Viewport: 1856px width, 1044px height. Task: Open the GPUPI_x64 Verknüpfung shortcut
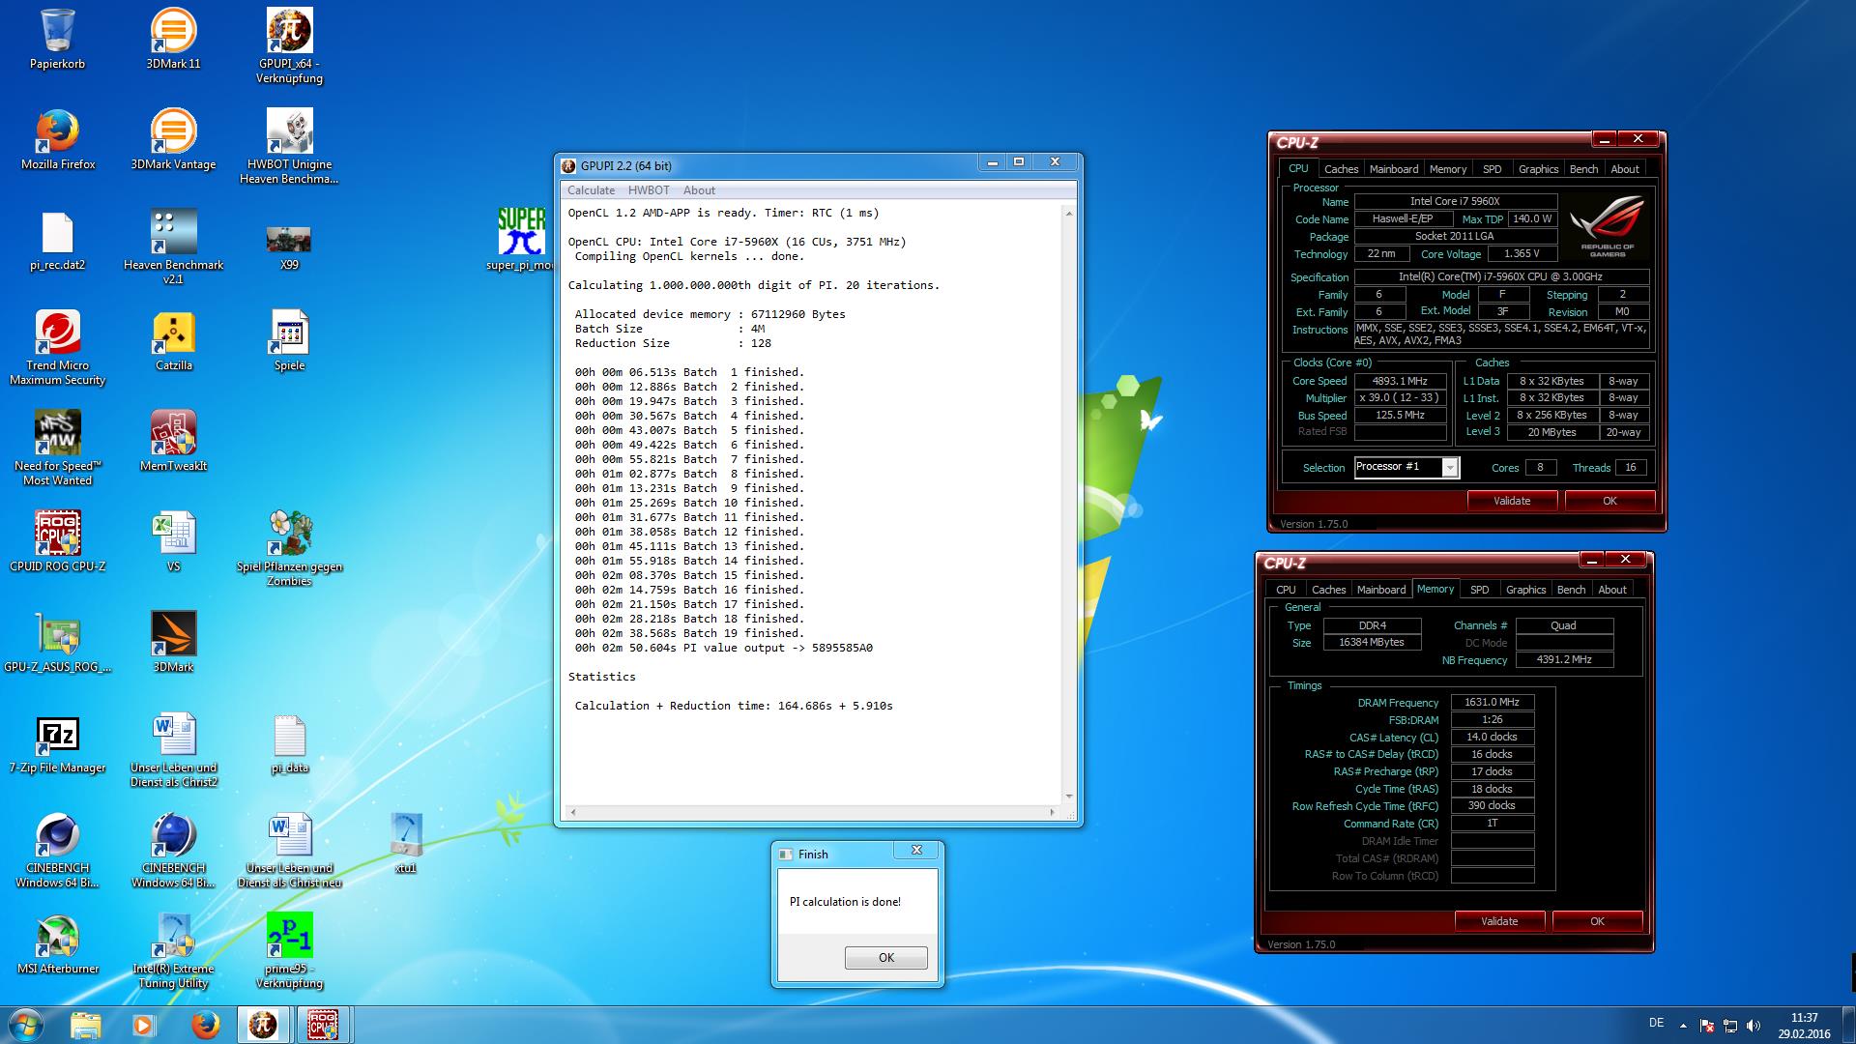[289, 45]
